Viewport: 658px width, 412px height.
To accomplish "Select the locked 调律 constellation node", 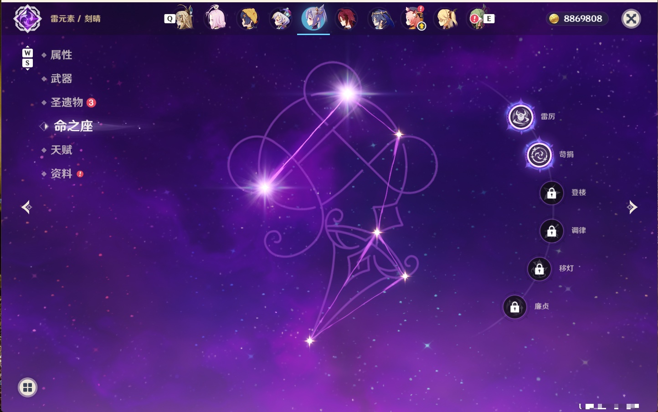I will coord(551,231).
